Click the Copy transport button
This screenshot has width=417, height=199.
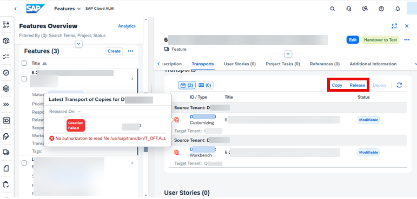coord(337,85)
